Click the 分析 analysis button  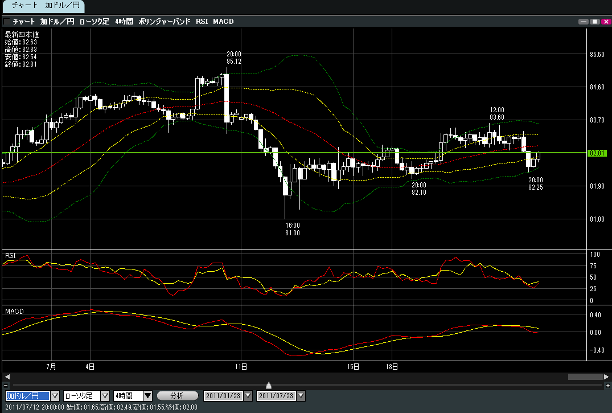pos(177,395)
